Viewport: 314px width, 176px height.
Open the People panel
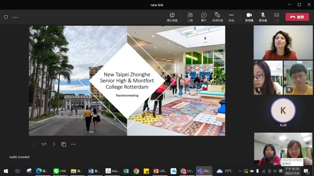(x=190, y=17)
